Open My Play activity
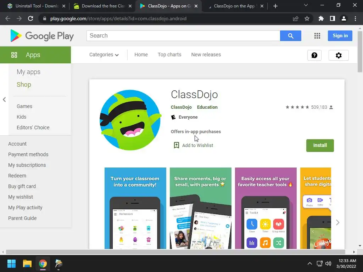The width and height of the screenshot is (363, 272). tap(25, 208)
